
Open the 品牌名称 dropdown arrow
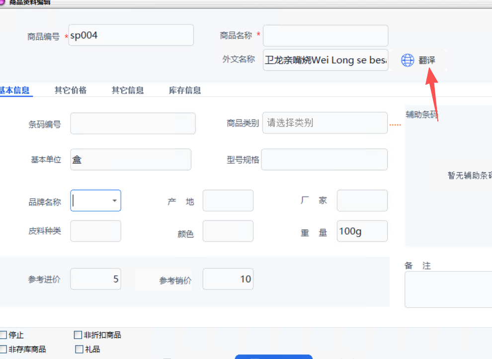(x=114, y=201)
